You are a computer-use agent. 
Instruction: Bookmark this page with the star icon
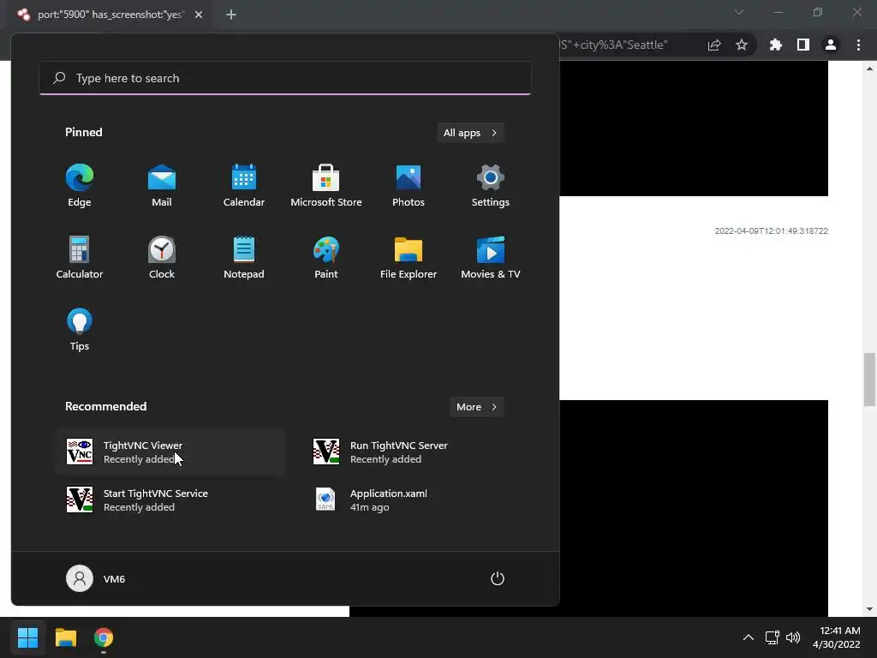(742, 45)
